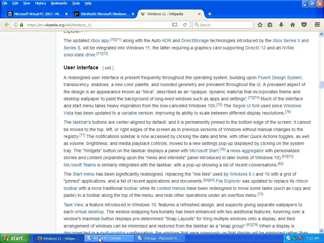Open the context menus link
The height and width of the screenshot is (243, 324).
171,189
